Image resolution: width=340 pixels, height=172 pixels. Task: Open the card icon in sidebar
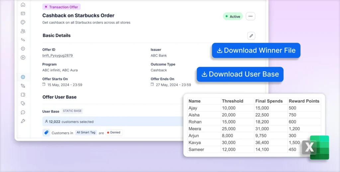point(23,14)
